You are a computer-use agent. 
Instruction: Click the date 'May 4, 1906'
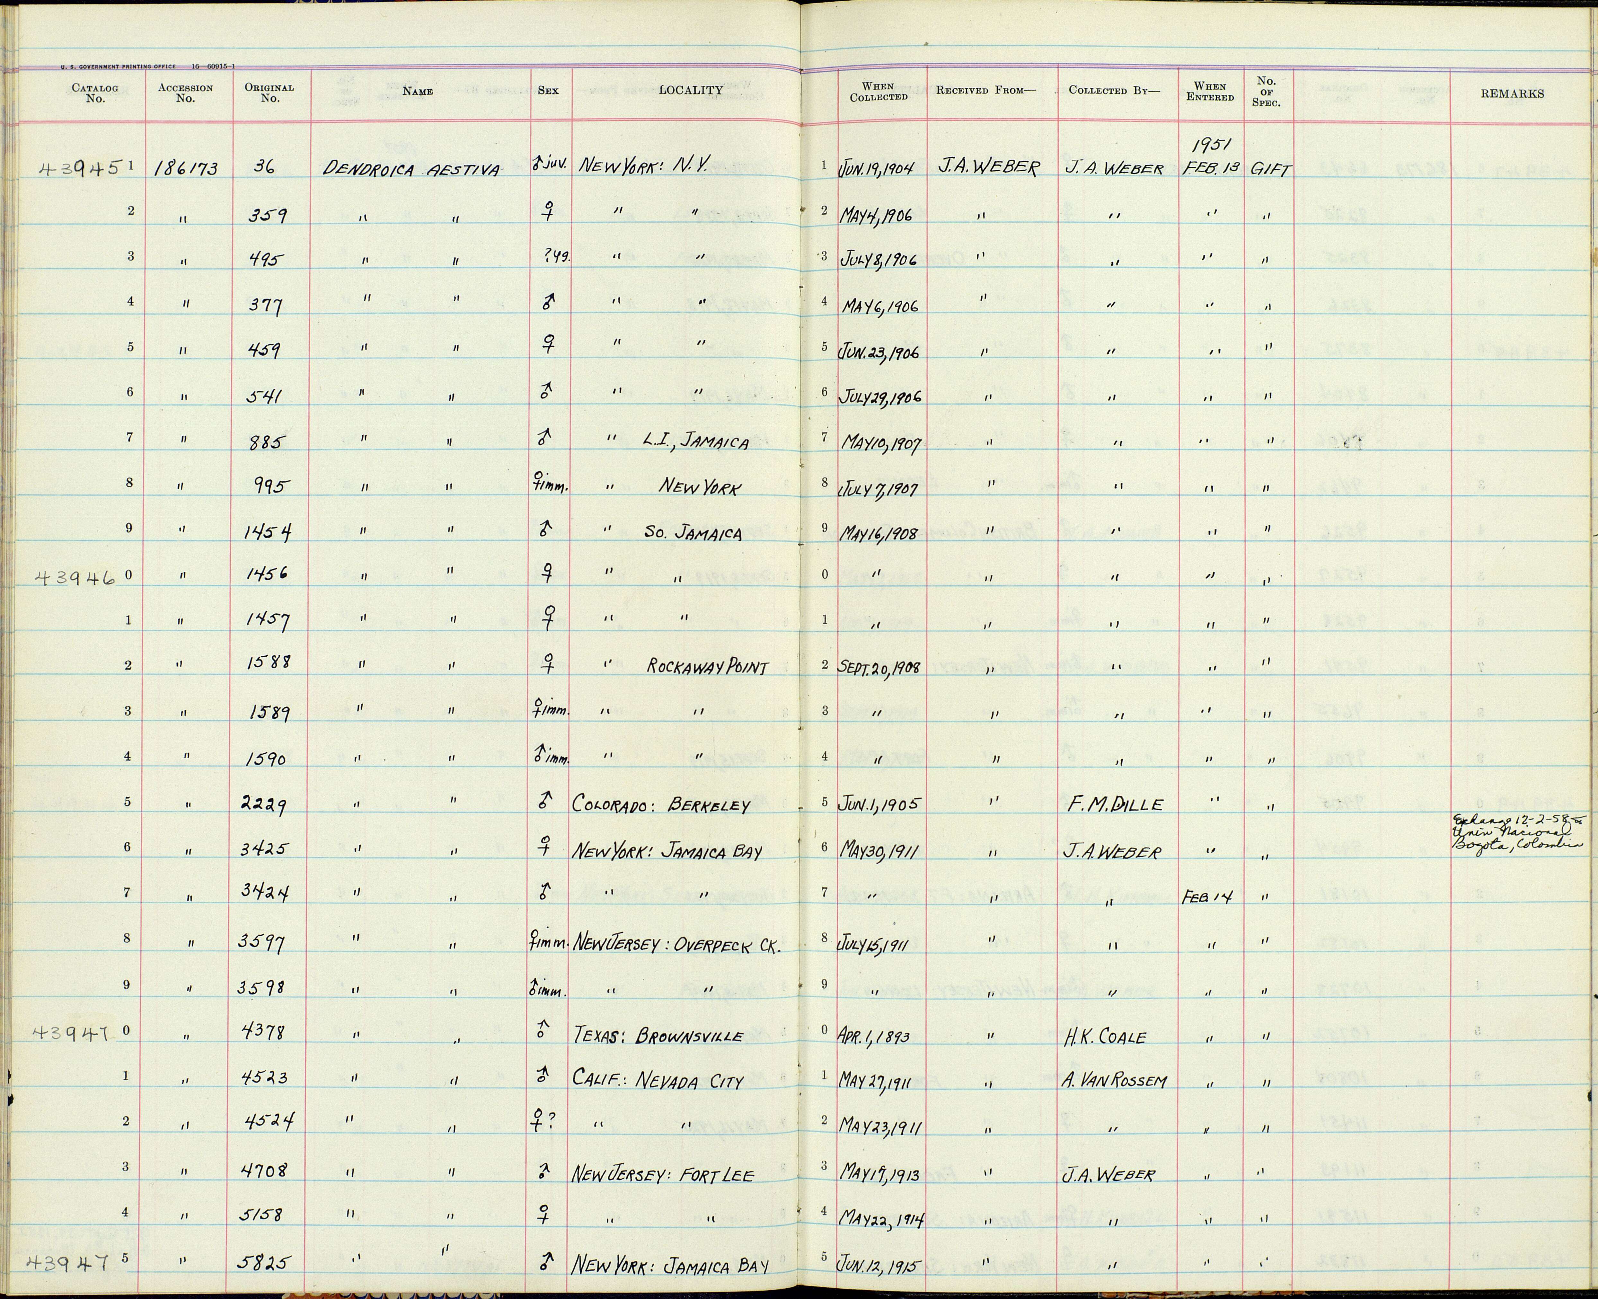(x=878, y=214)
